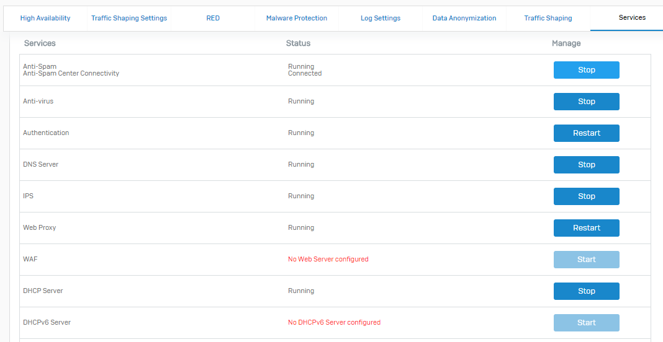
Task: Click the Anti-Spam Center Connectivity label
Action: pos(71,74)
